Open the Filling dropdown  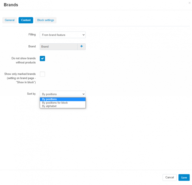[x=63, y=35]
